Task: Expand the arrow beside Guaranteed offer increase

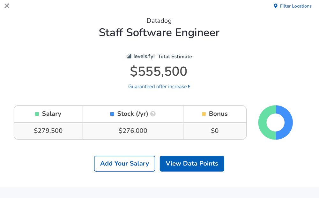Action: click(189, 86)
